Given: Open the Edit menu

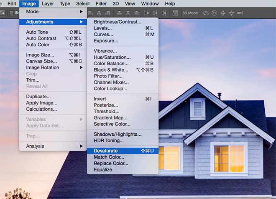Looking at the screenshot, I should pyautogui.click(x=12, y=3).
